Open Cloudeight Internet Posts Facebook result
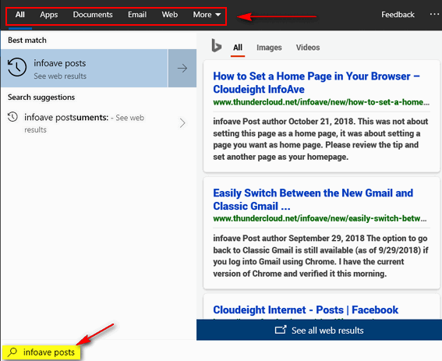Screen dimensions: 442x361 (306, 310)
